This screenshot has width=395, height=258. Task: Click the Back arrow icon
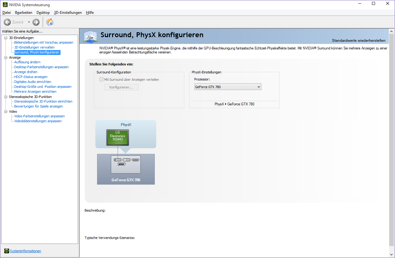(7, 22)
